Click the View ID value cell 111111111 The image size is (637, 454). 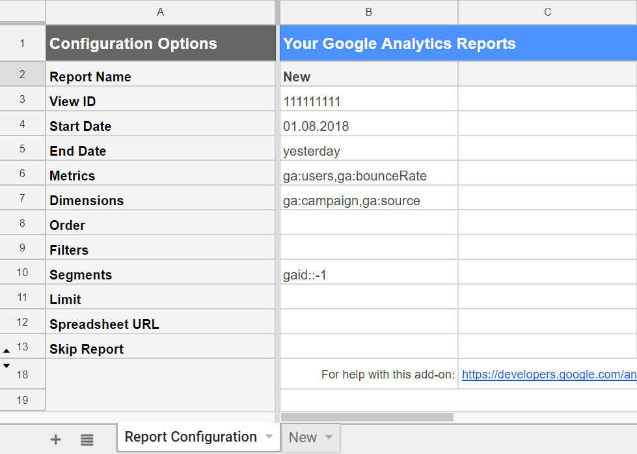click(x=369, y=102)
